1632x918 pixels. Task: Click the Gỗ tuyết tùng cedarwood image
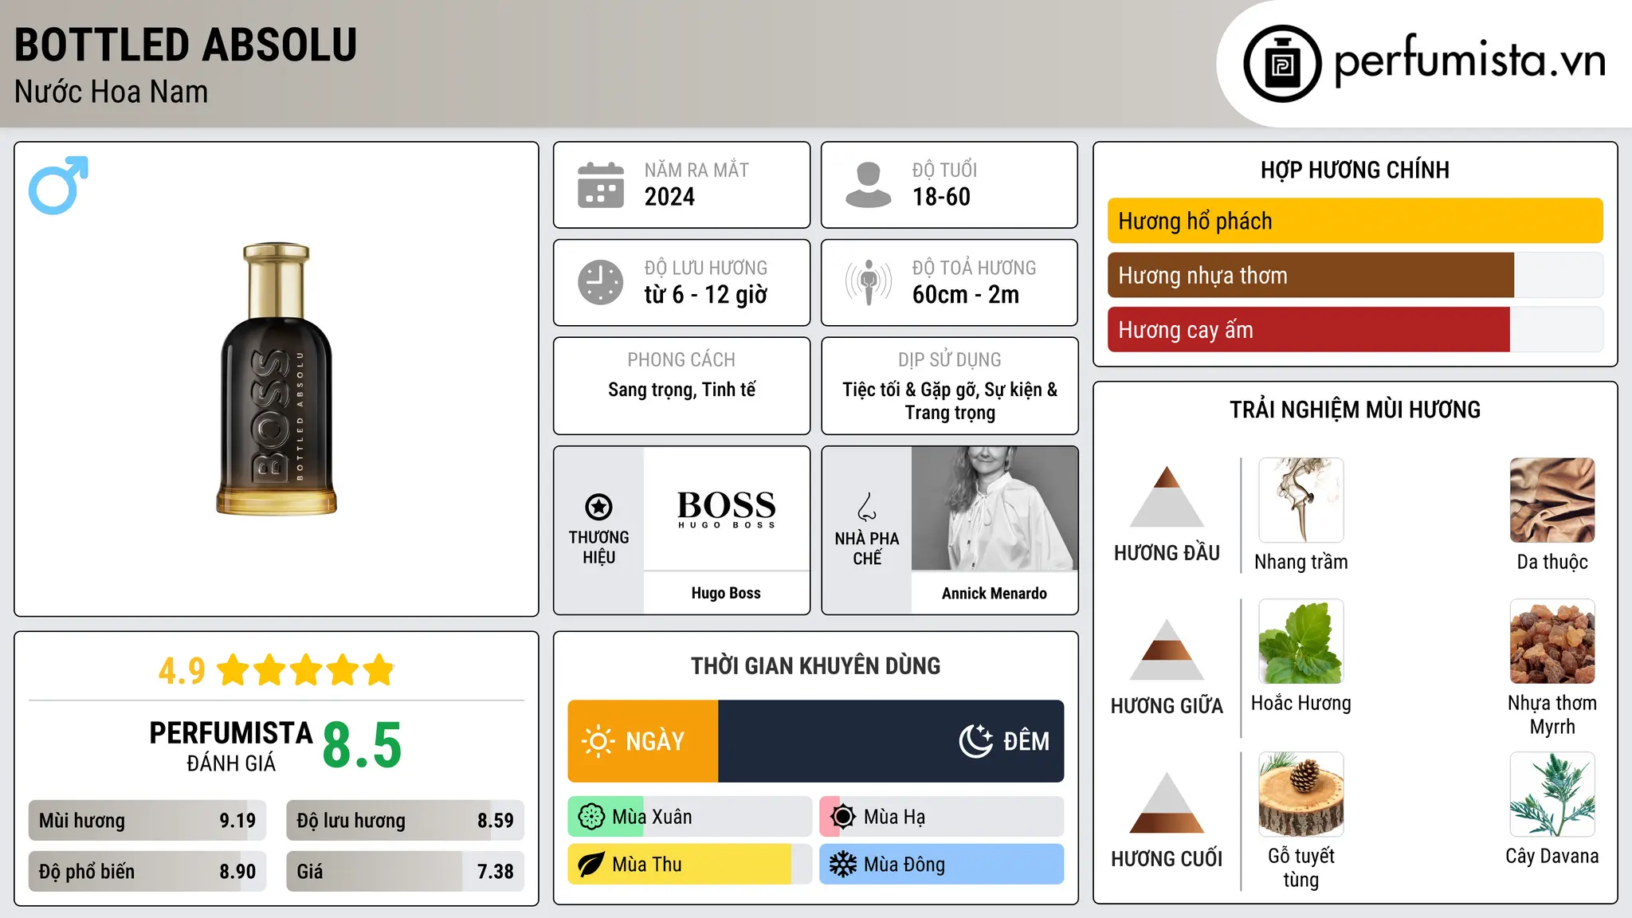1301,794
